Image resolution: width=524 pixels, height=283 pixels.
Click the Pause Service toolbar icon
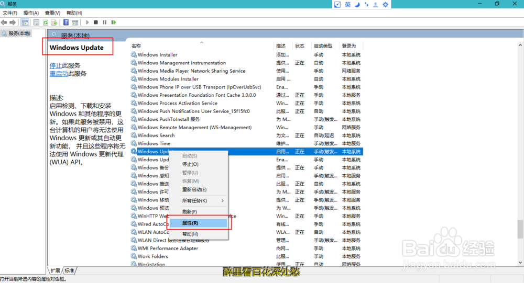[105, 22]
